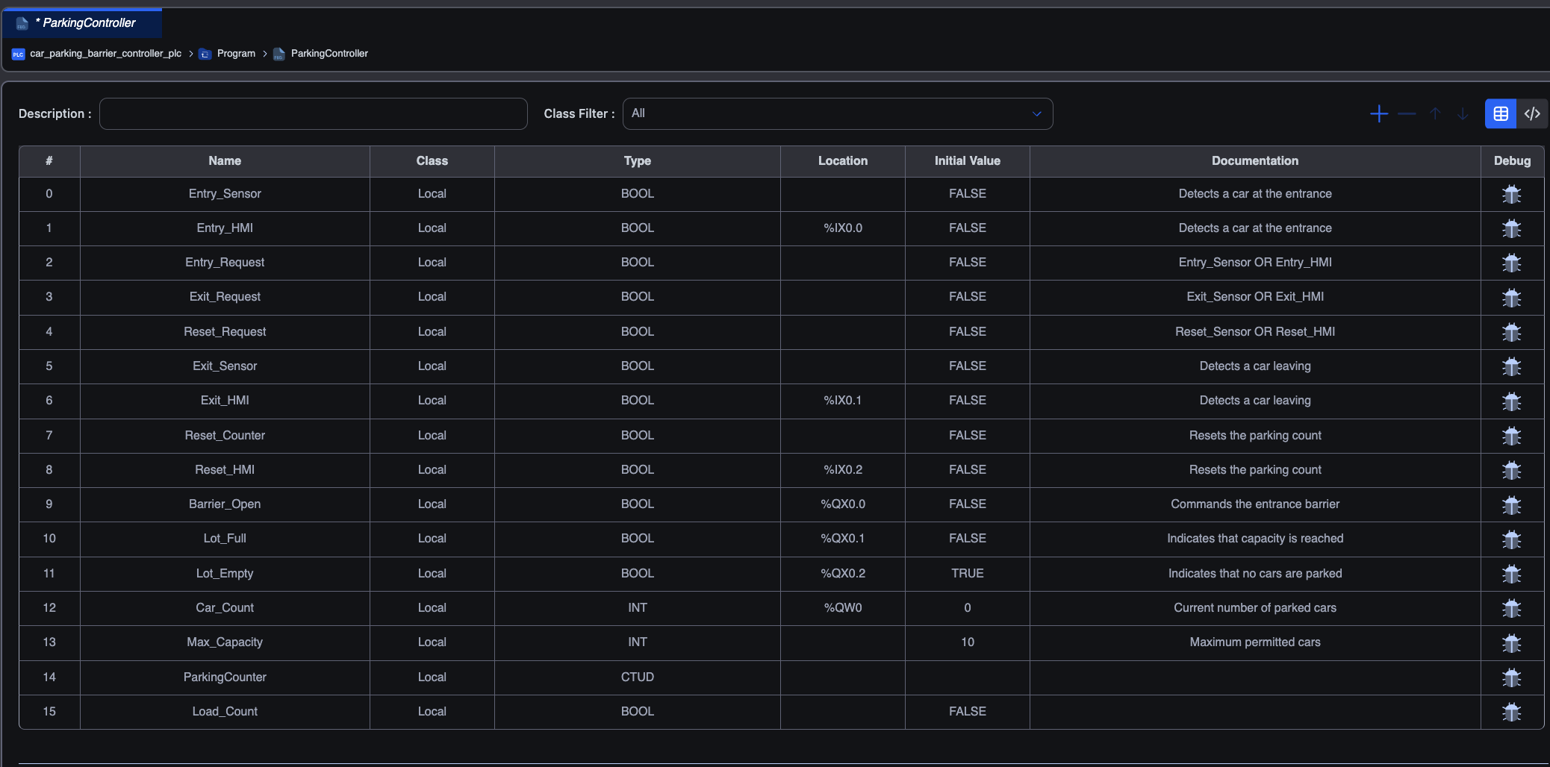Remove the selected variable with the minus icon

point(1407,113)
